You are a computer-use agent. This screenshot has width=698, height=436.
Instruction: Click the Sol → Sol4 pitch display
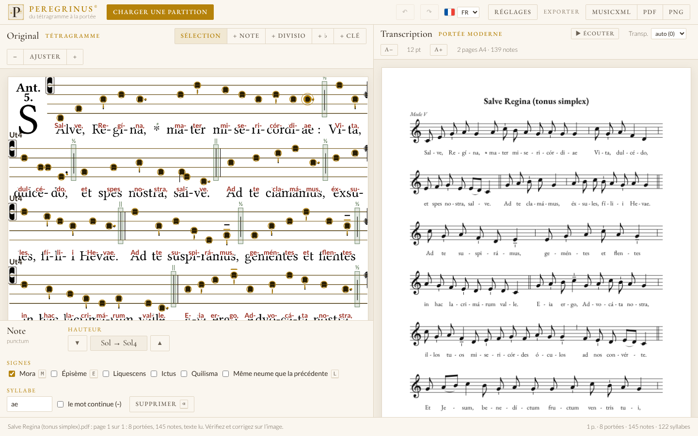click(119, 343)
